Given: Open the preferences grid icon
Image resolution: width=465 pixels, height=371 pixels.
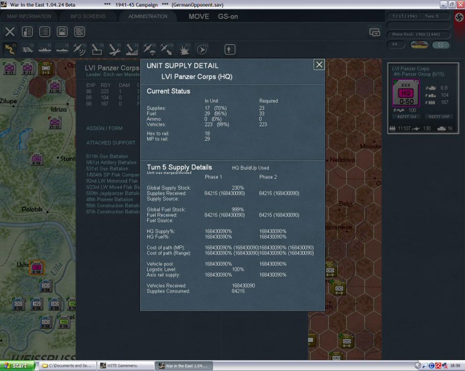Looking at the screenshot, I should pyautogui.click(x=79, y=31).
